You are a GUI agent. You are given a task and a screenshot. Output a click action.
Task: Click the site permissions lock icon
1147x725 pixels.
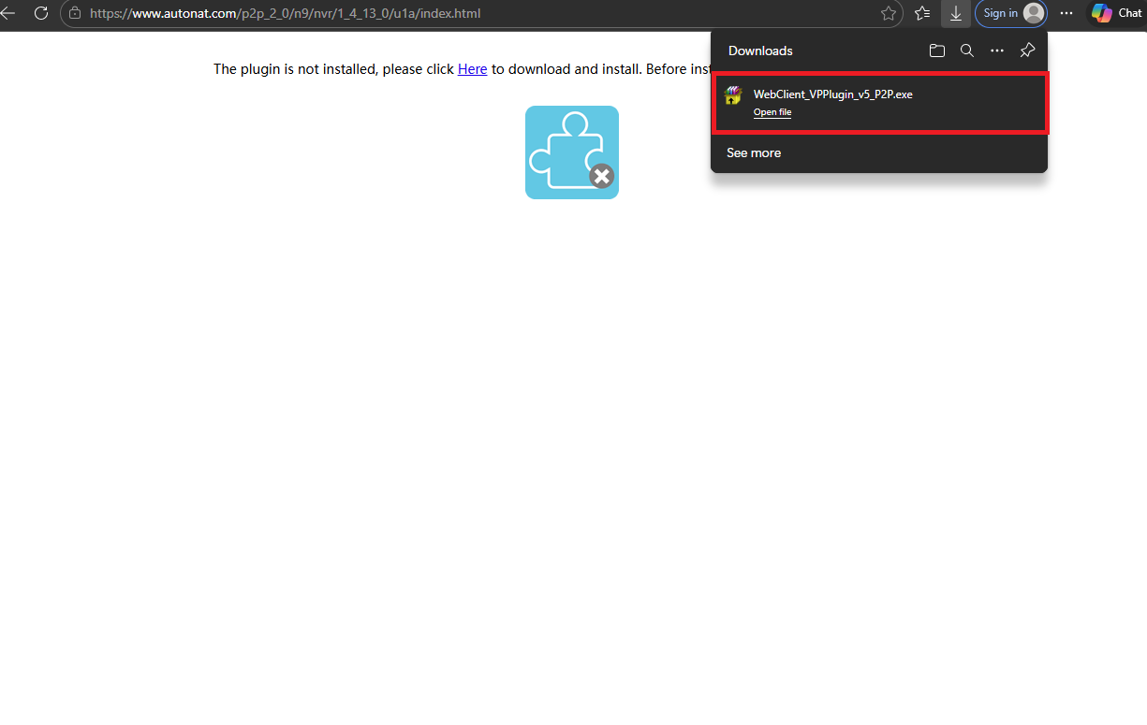(76, 14)
